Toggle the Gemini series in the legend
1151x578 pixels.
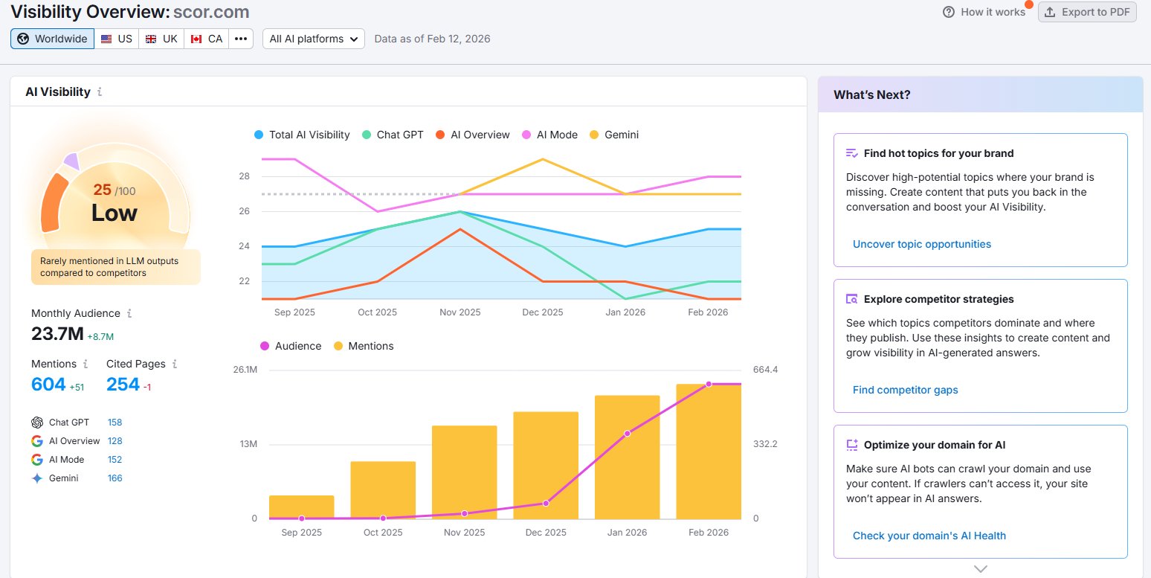coord(614,135)
